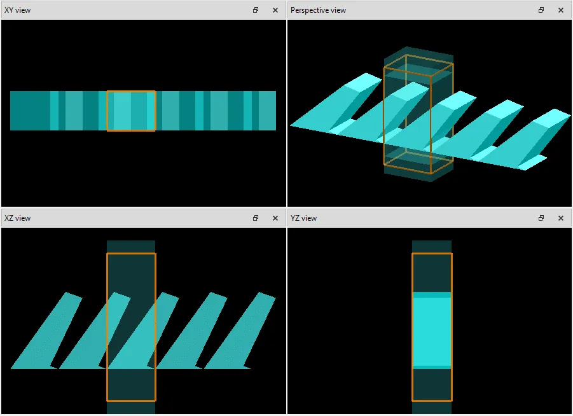The height and width of the screenshot is (416, 573).
Task: Float the YZ view panel
Action: [x=541, y=218]
